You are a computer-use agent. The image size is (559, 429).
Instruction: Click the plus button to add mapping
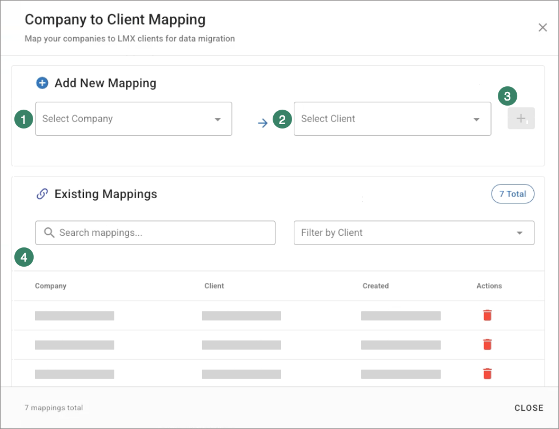tap(521, 119)
